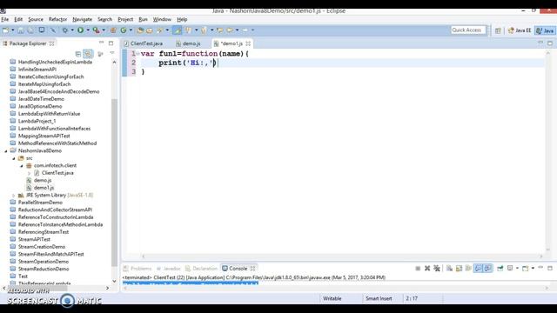Collapse the NashornJava8Demo project

coord(6,150)
